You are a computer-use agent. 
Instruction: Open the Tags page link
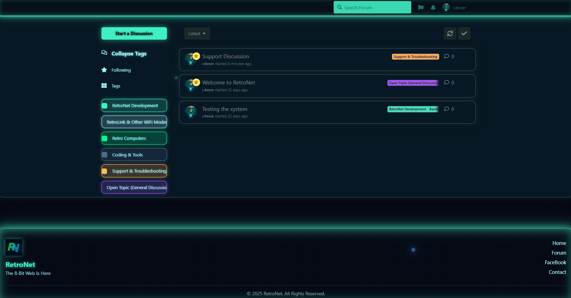[x=116, y=86]
